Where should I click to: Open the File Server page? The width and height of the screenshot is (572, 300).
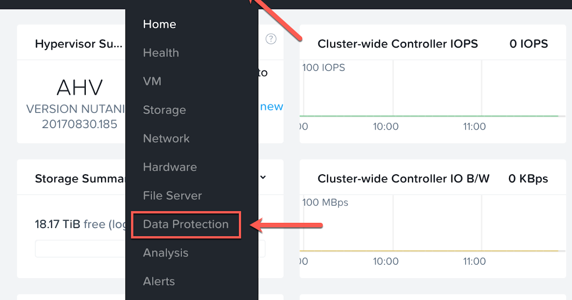click(172, 195)
